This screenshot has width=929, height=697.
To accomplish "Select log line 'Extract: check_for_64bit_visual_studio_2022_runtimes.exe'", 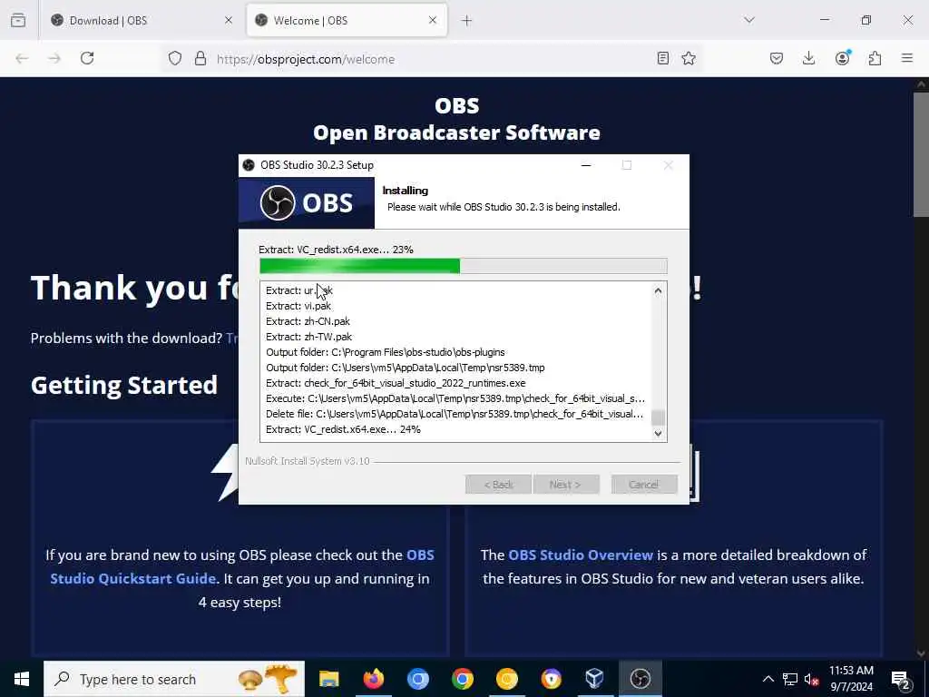I will tap(396, 383).
